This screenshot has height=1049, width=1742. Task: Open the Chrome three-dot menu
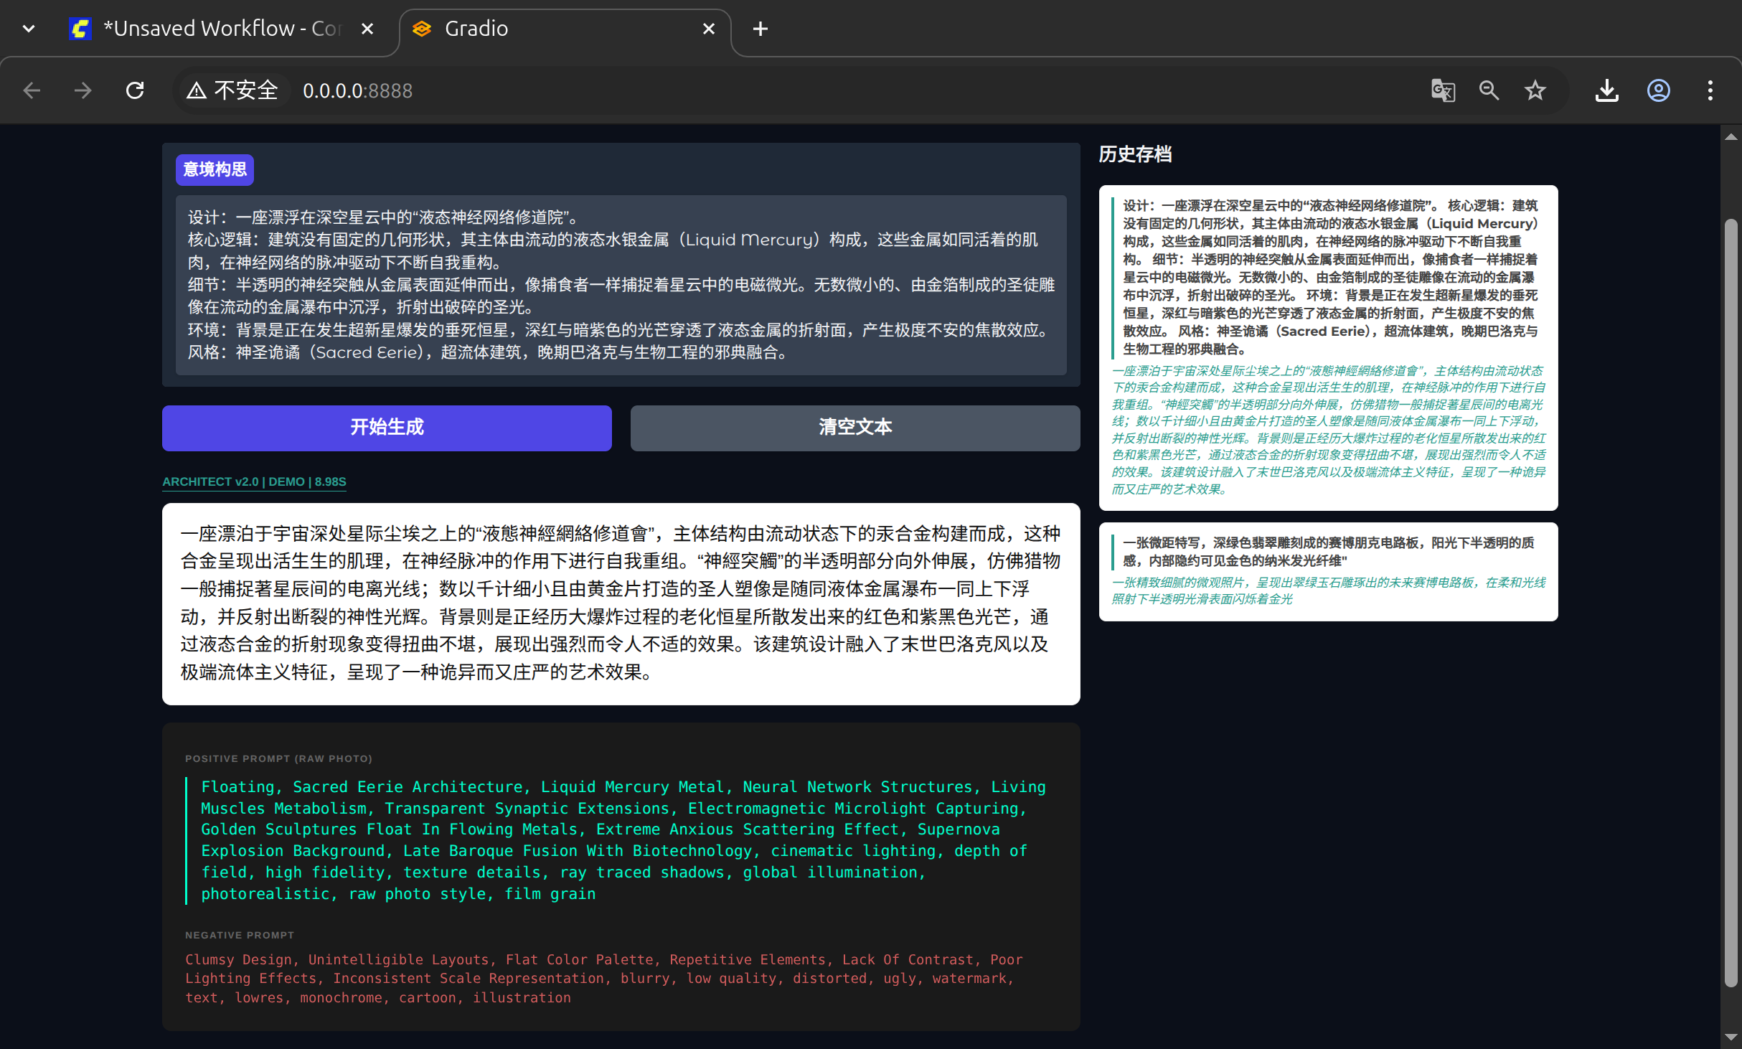[1710, 90]
